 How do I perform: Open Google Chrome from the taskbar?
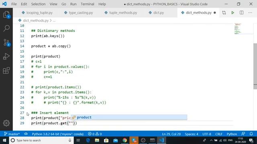click(x=124, y=140)
